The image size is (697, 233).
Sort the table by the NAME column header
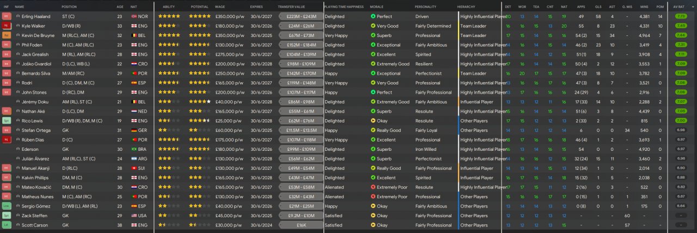click(20, 7)
